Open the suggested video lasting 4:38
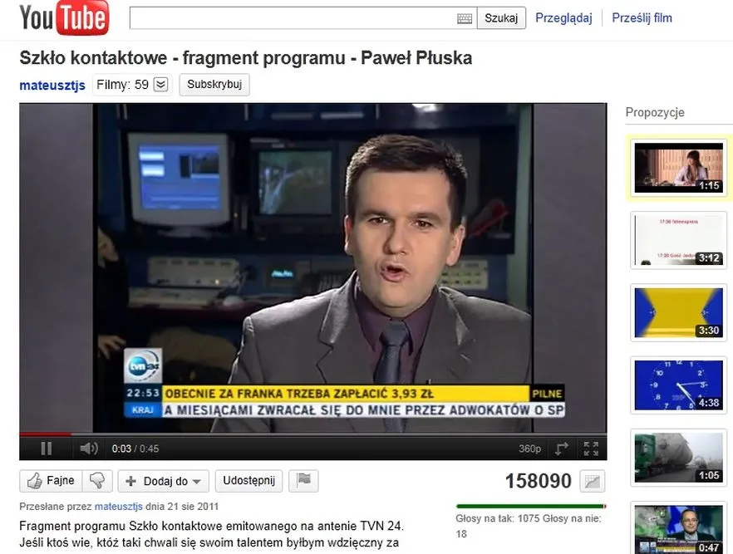Image resolution: width=733 pixels, height=554 pixels. (678, 384)
